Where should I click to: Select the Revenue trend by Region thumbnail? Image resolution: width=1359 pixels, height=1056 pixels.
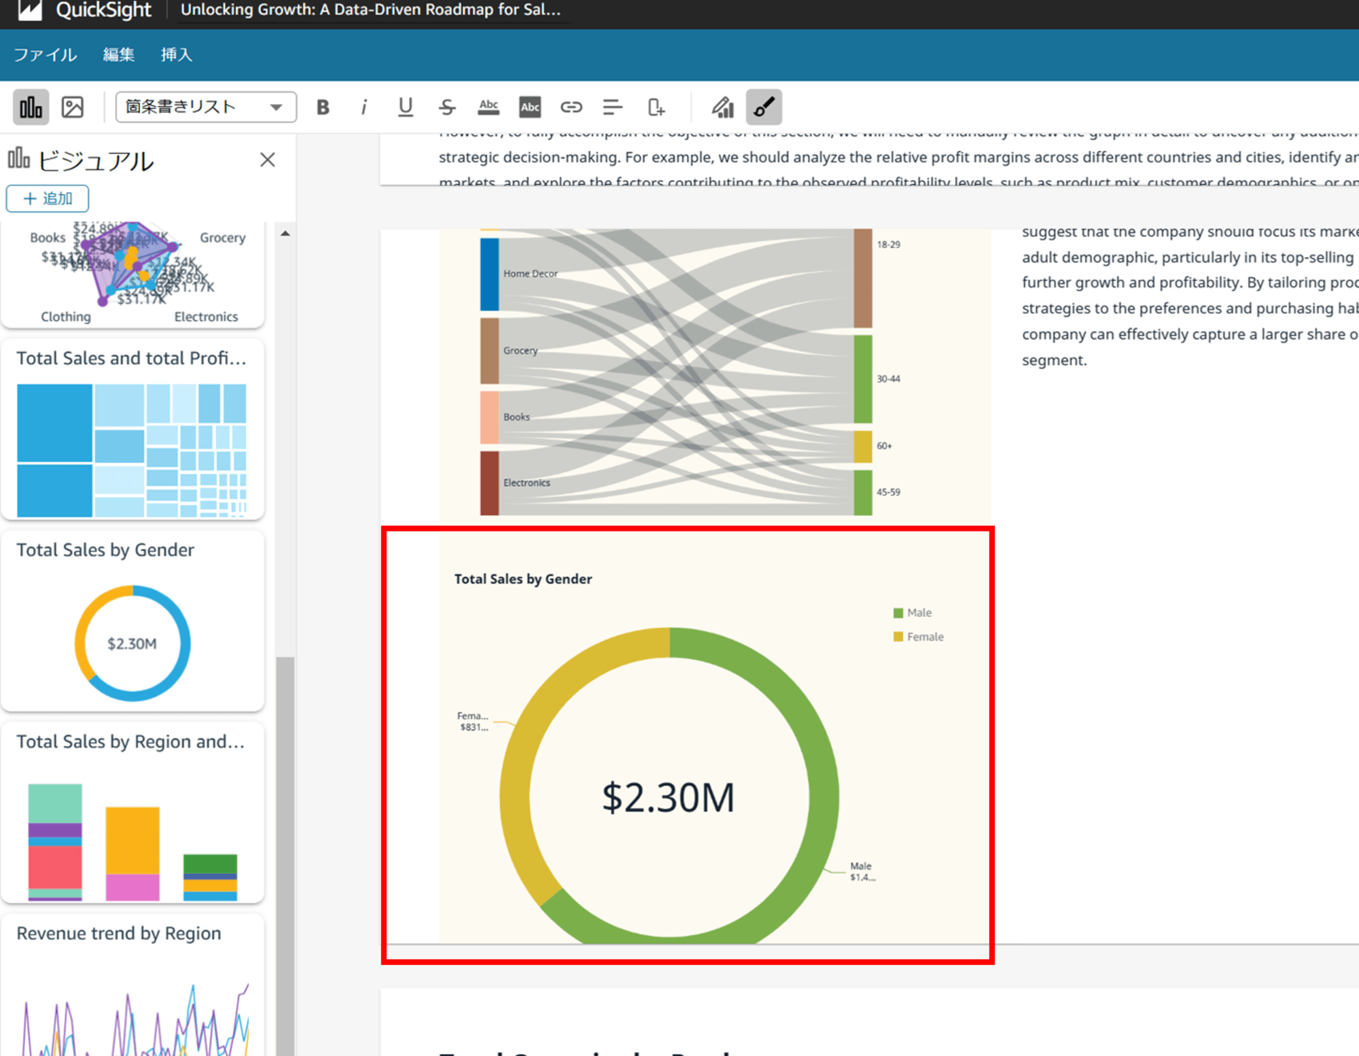pos(133,985)
